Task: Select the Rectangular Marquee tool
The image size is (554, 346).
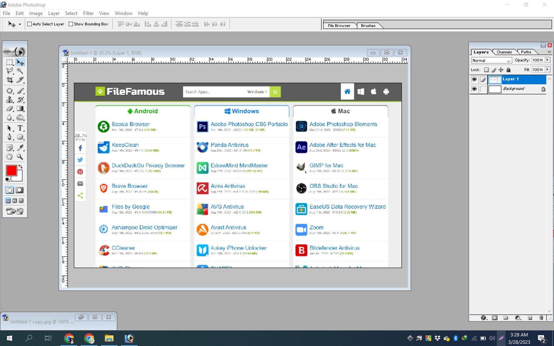Action: pyautogui.click(x=10, y=62)
